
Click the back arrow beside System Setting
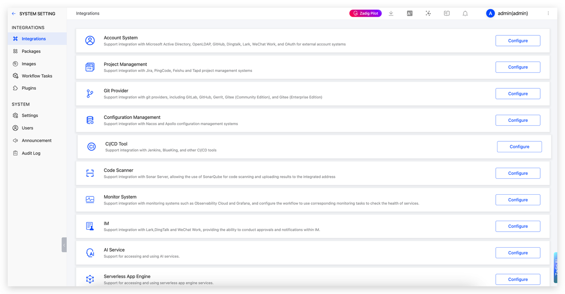(x=14, y=14)
